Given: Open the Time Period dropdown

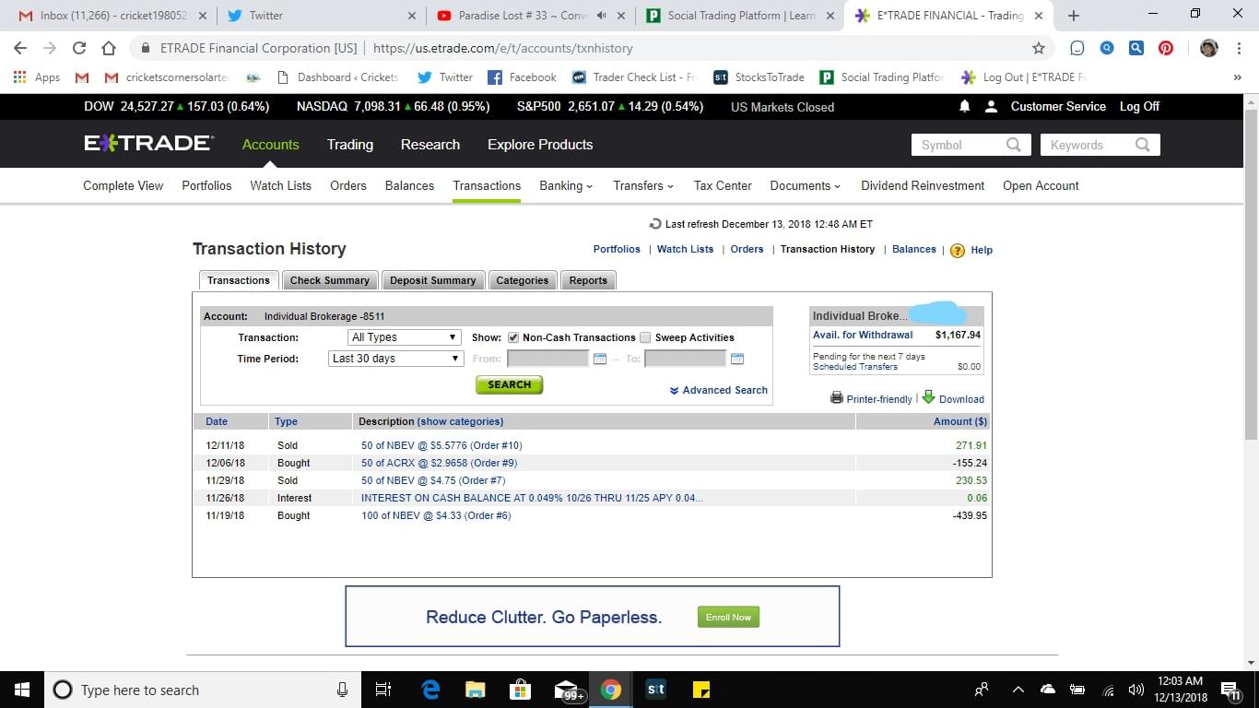Looking at the screenshot, I should click(x=395, y=359).
